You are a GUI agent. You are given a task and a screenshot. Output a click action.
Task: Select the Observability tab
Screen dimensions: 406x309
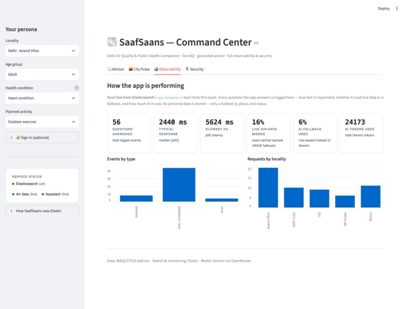coord(168,69)
